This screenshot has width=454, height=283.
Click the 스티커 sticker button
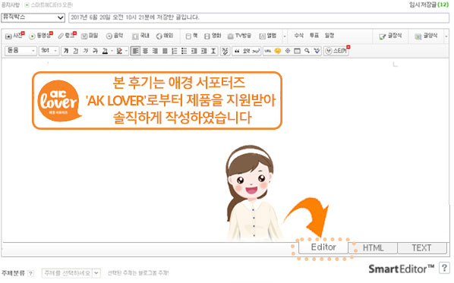click(x=337, y=51)
